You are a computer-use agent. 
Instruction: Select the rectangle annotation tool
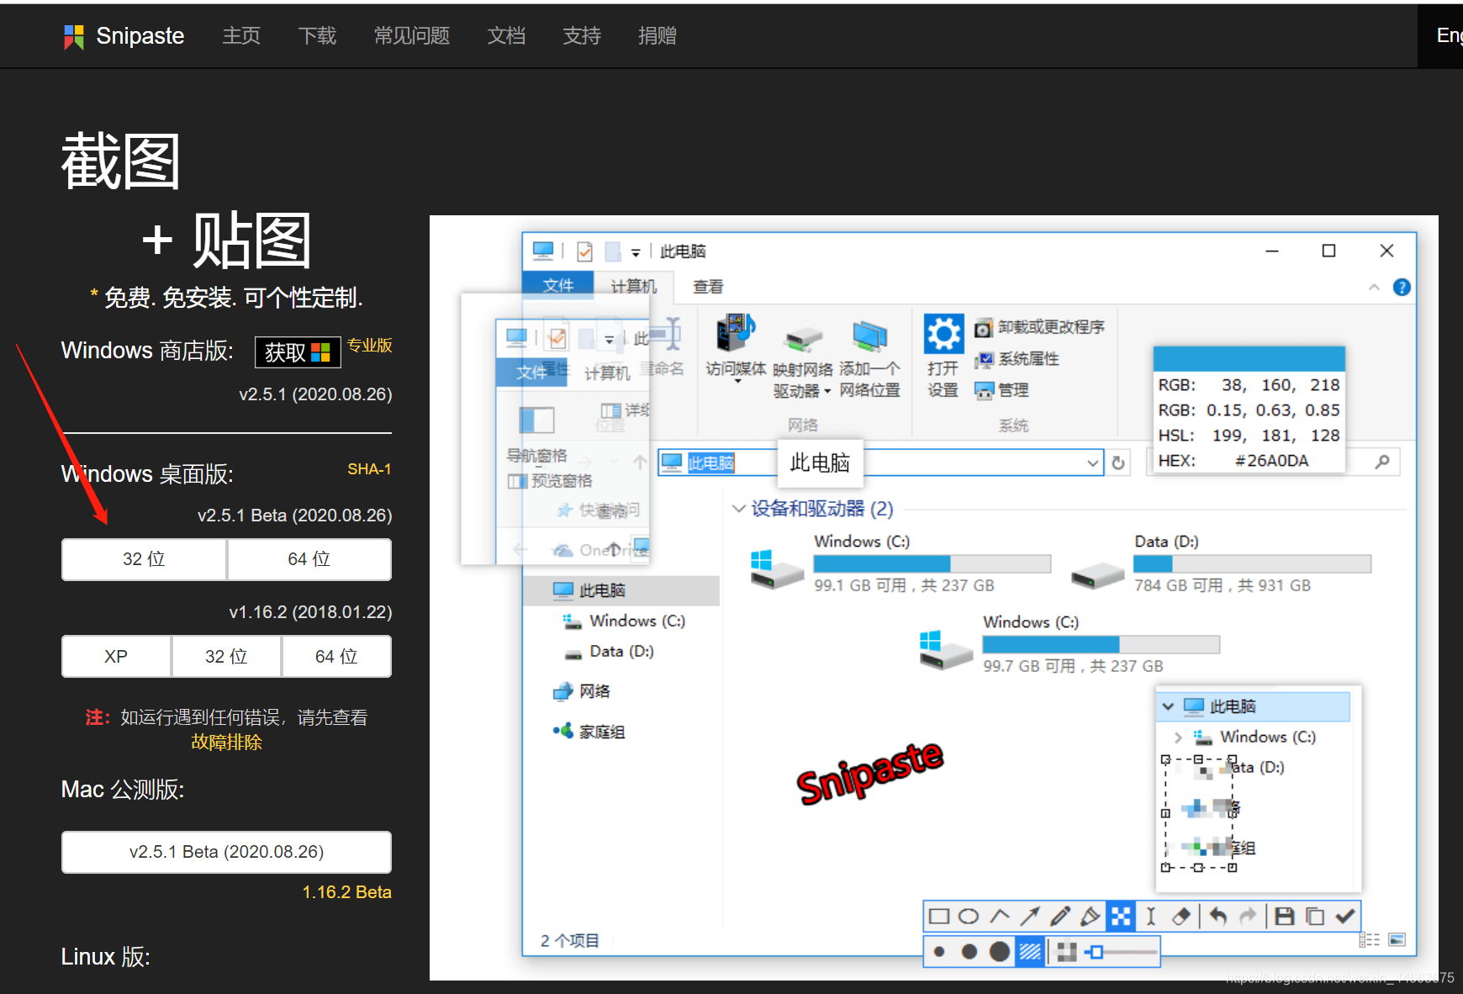(939, 917)
